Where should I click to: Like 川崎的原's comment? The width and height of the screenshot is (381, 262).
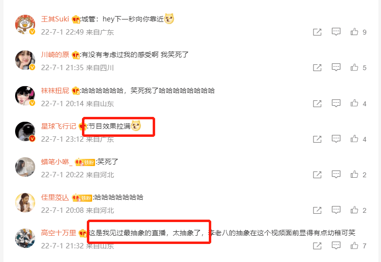[354, 67]
